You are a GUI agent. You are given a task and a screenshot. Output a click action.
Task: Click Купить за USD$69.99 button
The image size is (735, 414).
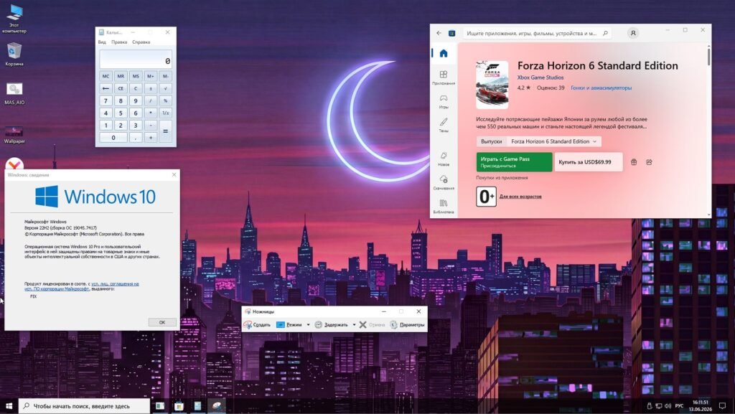pos(589,162)
